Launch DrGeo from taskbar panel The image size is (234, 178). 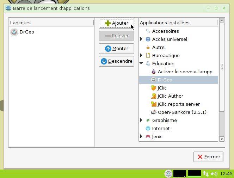click(x=168, y=174)
